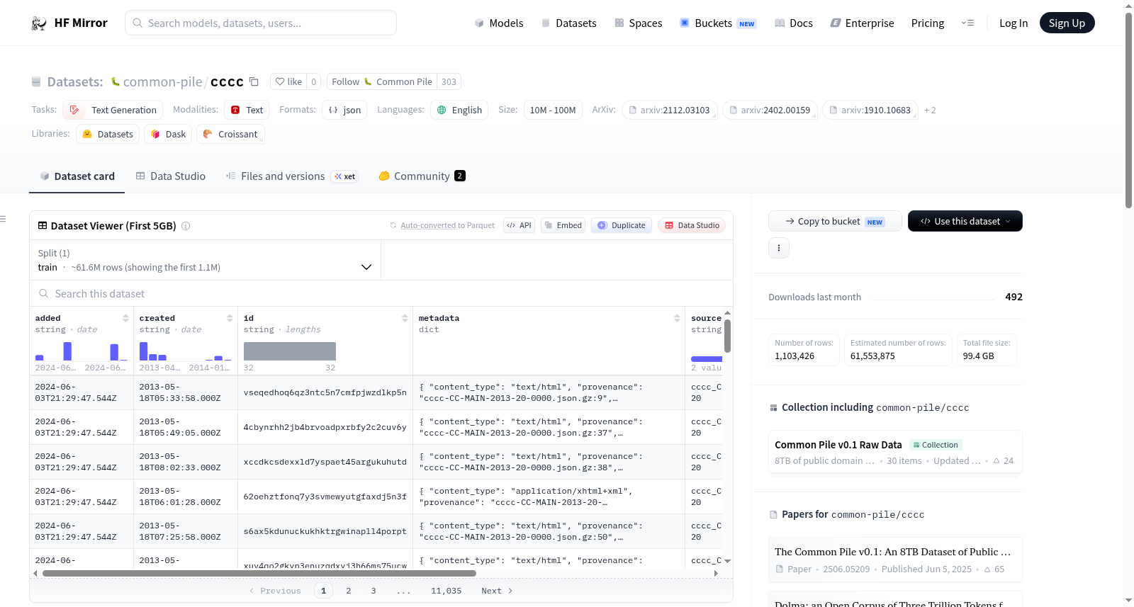Viewport: 1134px width, 607px height.
Task: Select the Dask library tag
Action: 168,134
